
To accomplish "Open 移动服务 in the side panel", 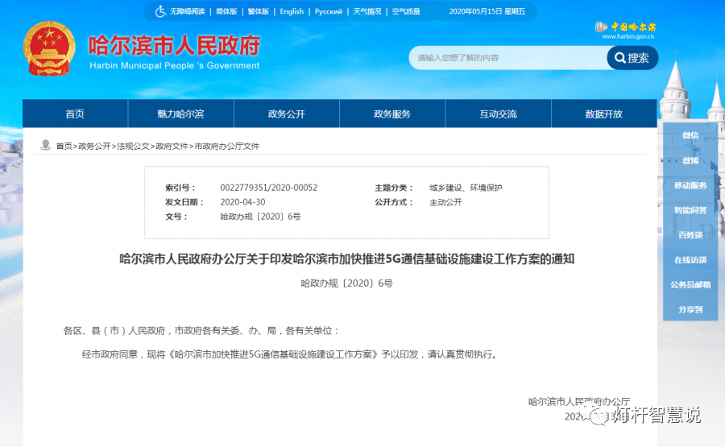I will coord(690,185).
